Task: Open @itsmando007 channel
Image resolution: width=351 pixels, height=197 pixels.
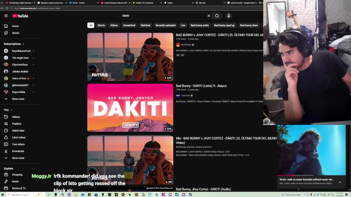Action: (x=20, y=85)
